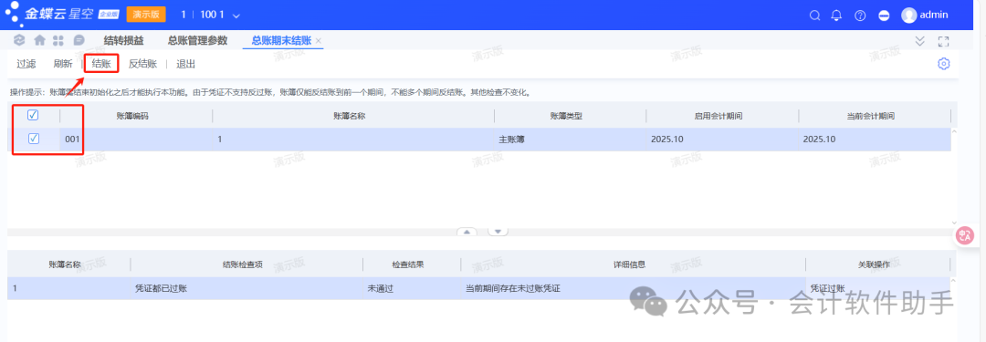The height and width of the screenshot is (342, 986).
Task: Expand the organization dropdown next to 100 1
Action: (236, 16)
